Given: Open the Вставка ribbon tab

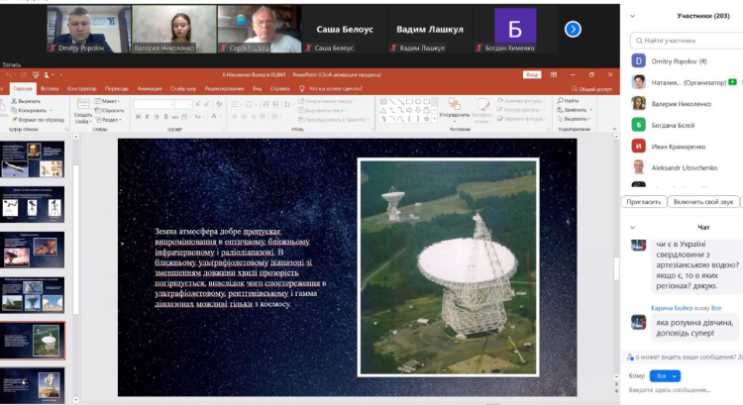Looking at the screenshot, I should pyautogui.click(x=50, y=89).
